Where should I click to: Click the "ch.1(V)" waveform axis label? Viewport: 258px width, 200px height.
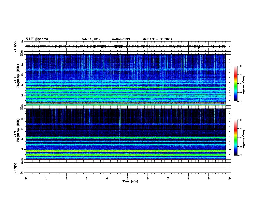(16, 46)
